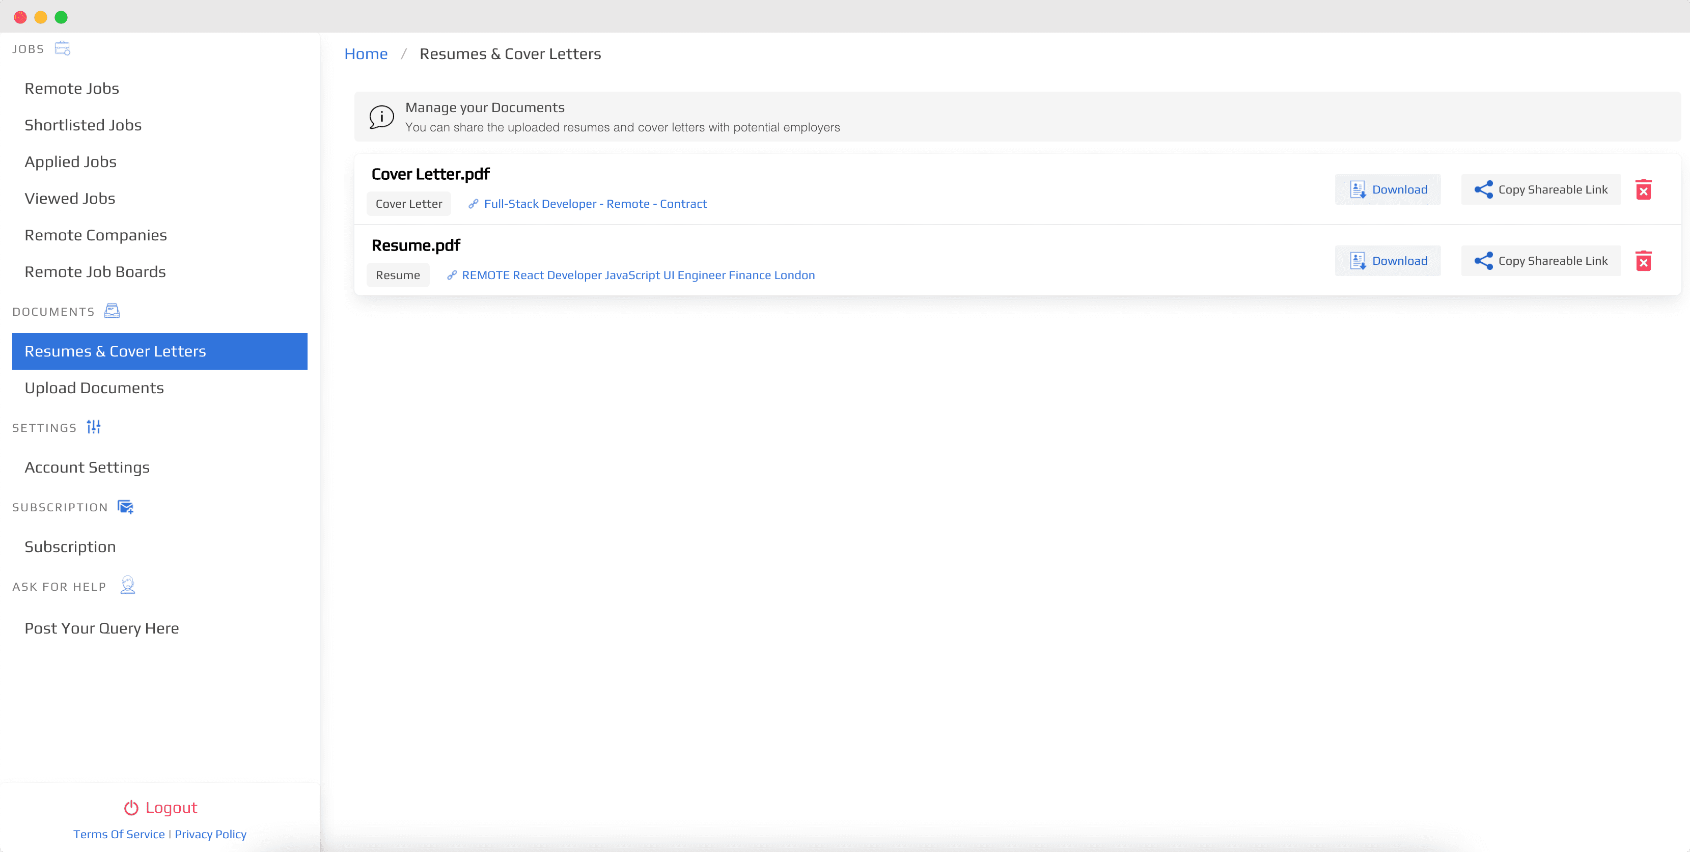This screenshot has height=852, width=1690.
Task: Open the Full-Stack Developer job link
Action: pyautogui.click(x=594, y=204)
